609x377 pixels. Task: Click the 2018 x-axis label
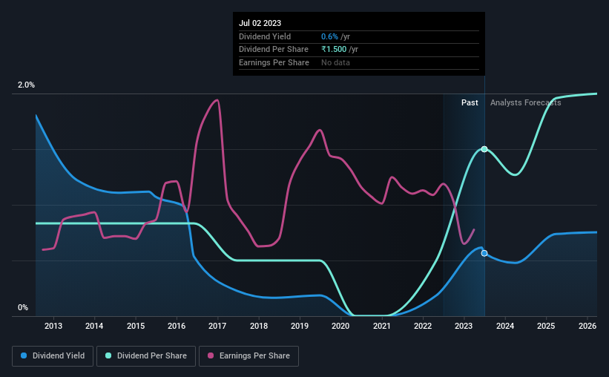tap(259, 326)
